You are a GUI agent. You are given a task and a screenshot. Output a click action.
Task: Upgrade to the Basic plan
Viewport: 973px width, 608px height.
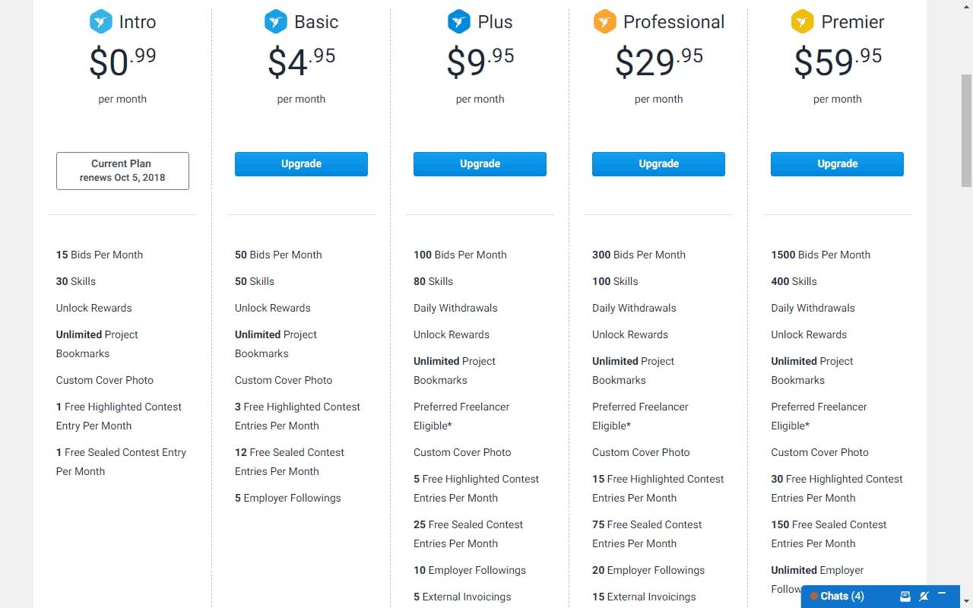[301, 164]
